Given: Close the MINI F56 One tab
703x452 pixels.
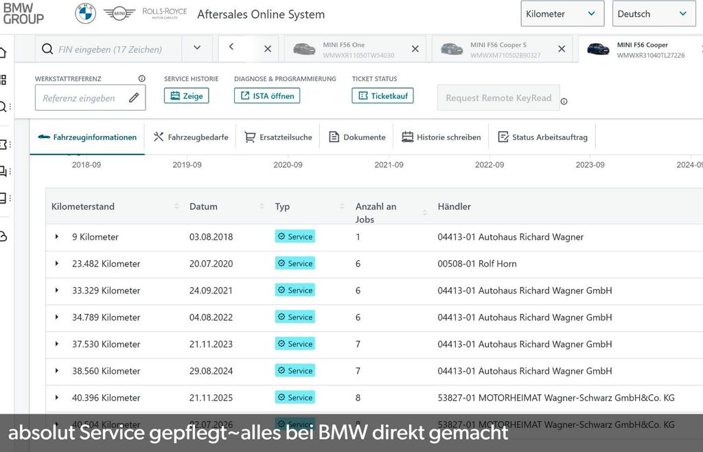Looking at the screenshot, I should (x=415, y=49).
